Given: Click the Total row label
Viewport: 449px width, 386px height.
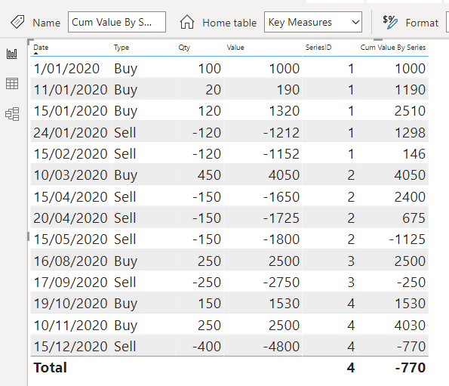Looking at the screenshot, I should click(50, 368).
